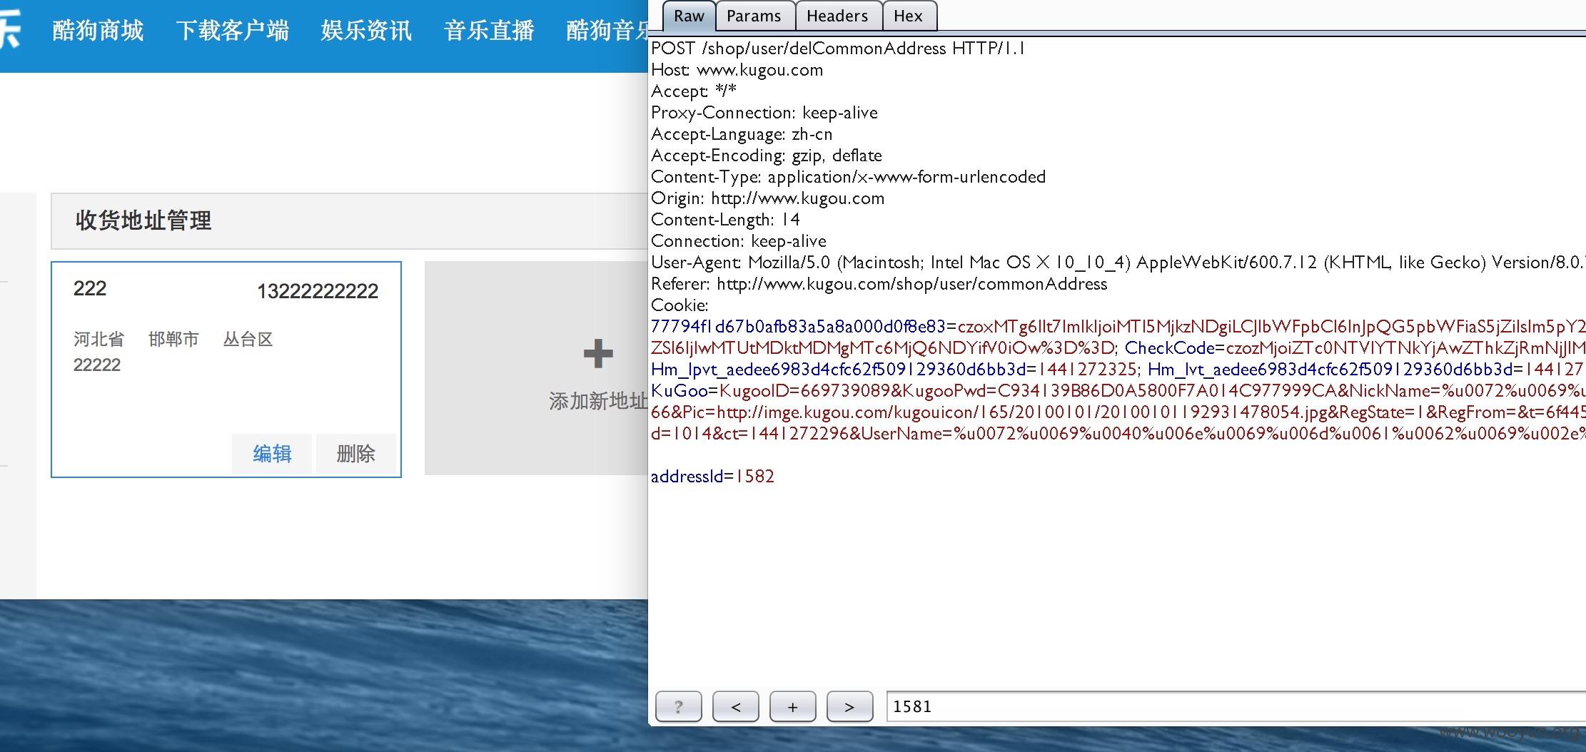Image resolution: width=1586 pixels, height=752 pixels.
Task: Click the plus search options button
Action: 792,706
